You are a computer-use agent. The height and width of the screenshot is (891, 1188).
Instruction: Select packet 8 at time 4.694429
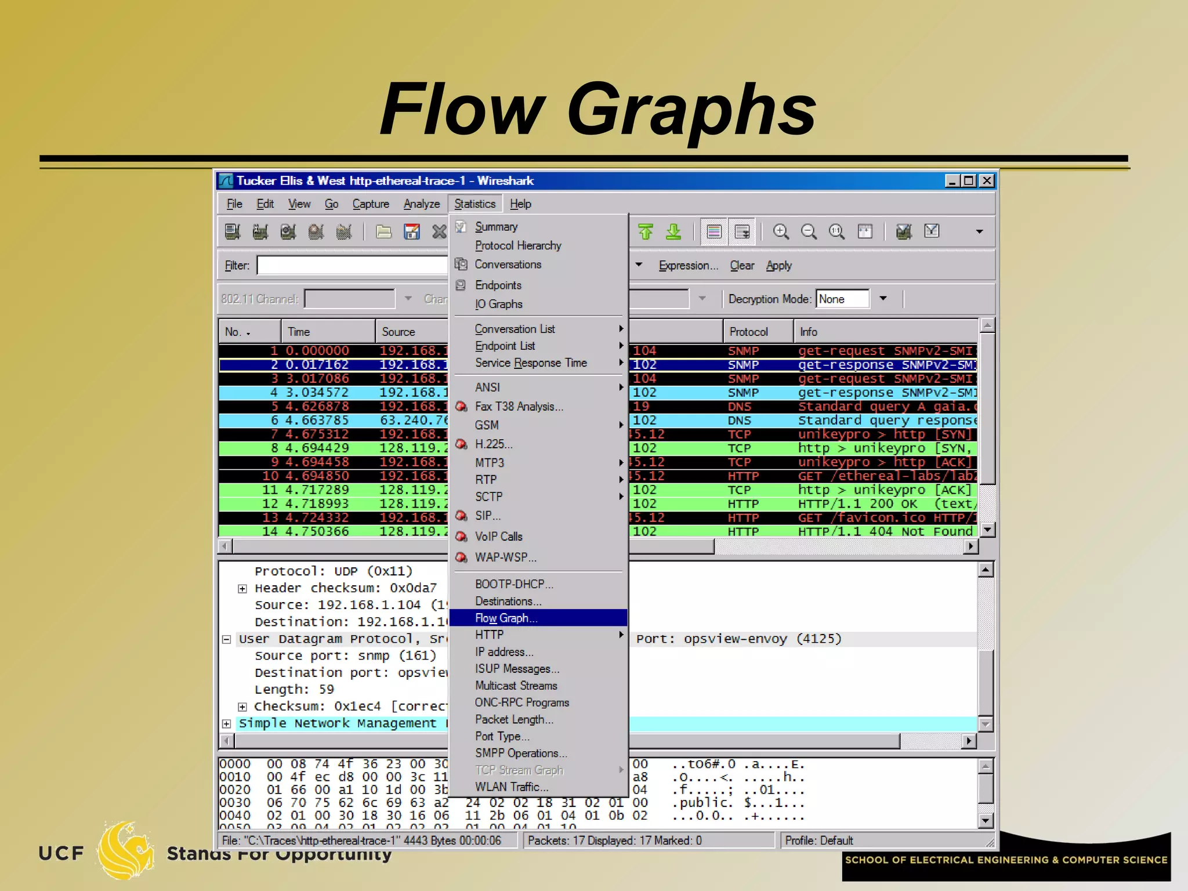598,448
